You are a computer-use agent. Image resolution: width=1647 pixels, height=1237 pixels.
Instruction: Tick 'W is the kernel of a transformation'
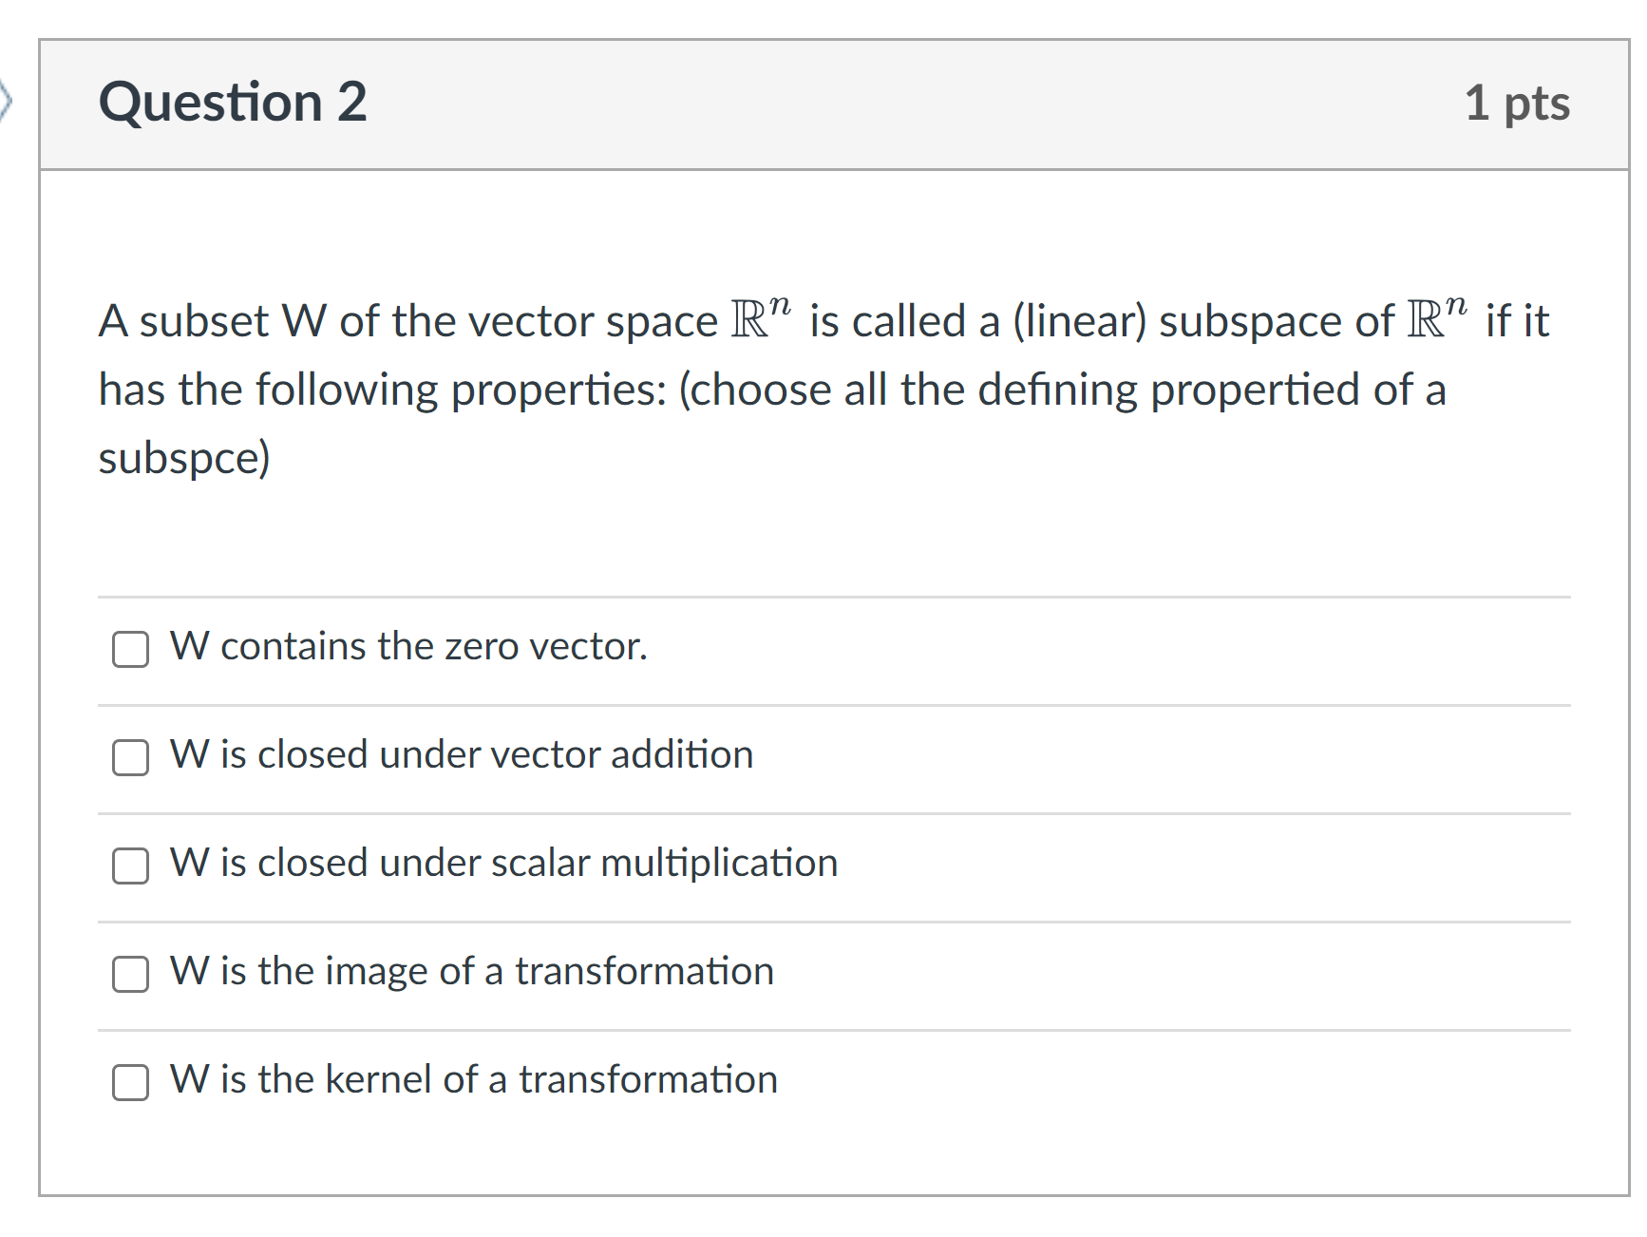(x=130, y=1082)
